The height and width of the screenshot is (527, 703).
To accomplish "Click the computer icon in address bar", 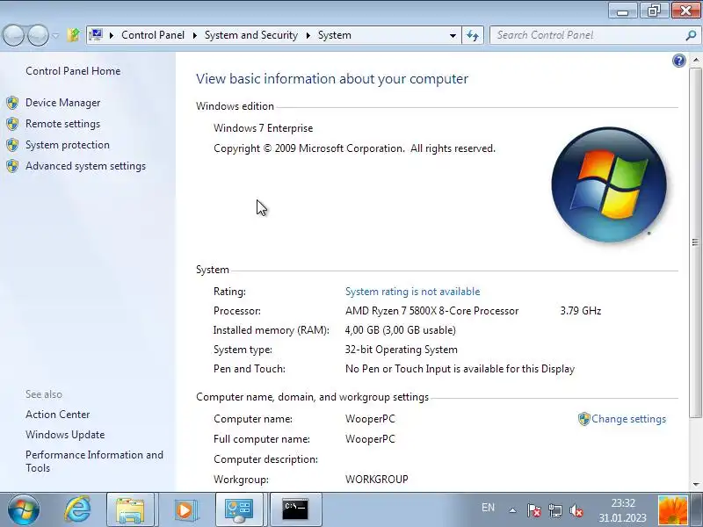I will [96, 35].
